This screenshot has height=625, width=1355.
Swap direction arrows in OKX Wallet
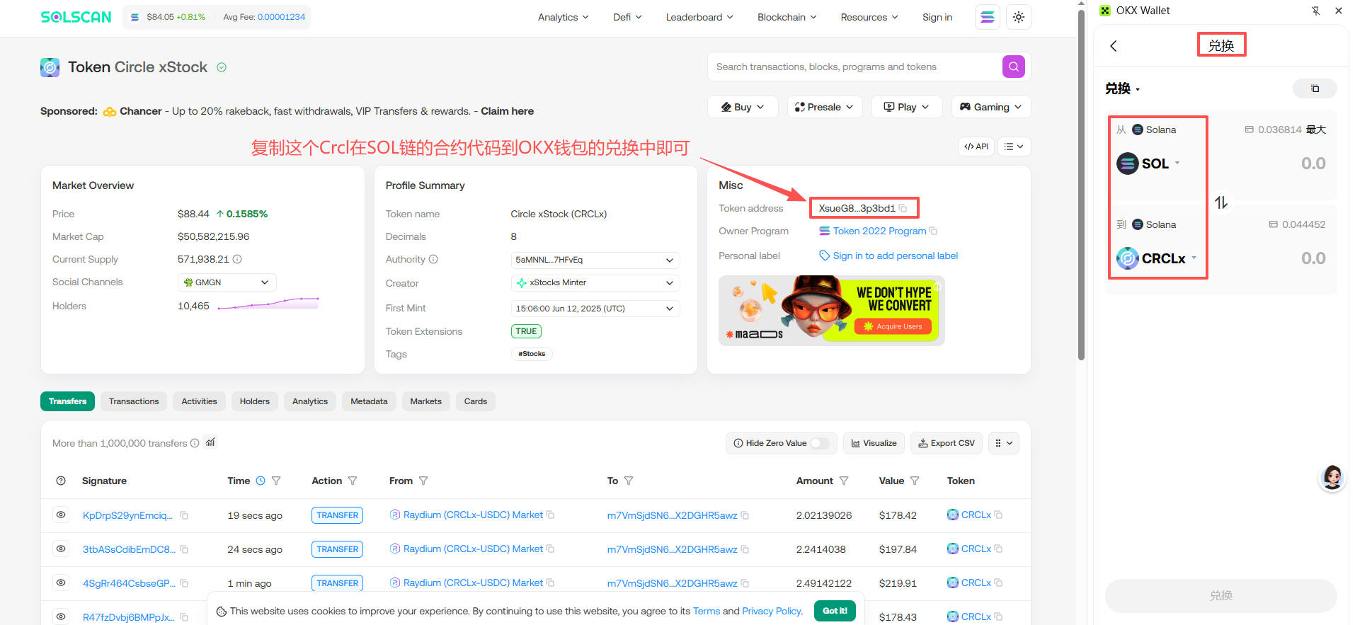pyautogui.click(x=1221, y=202)
